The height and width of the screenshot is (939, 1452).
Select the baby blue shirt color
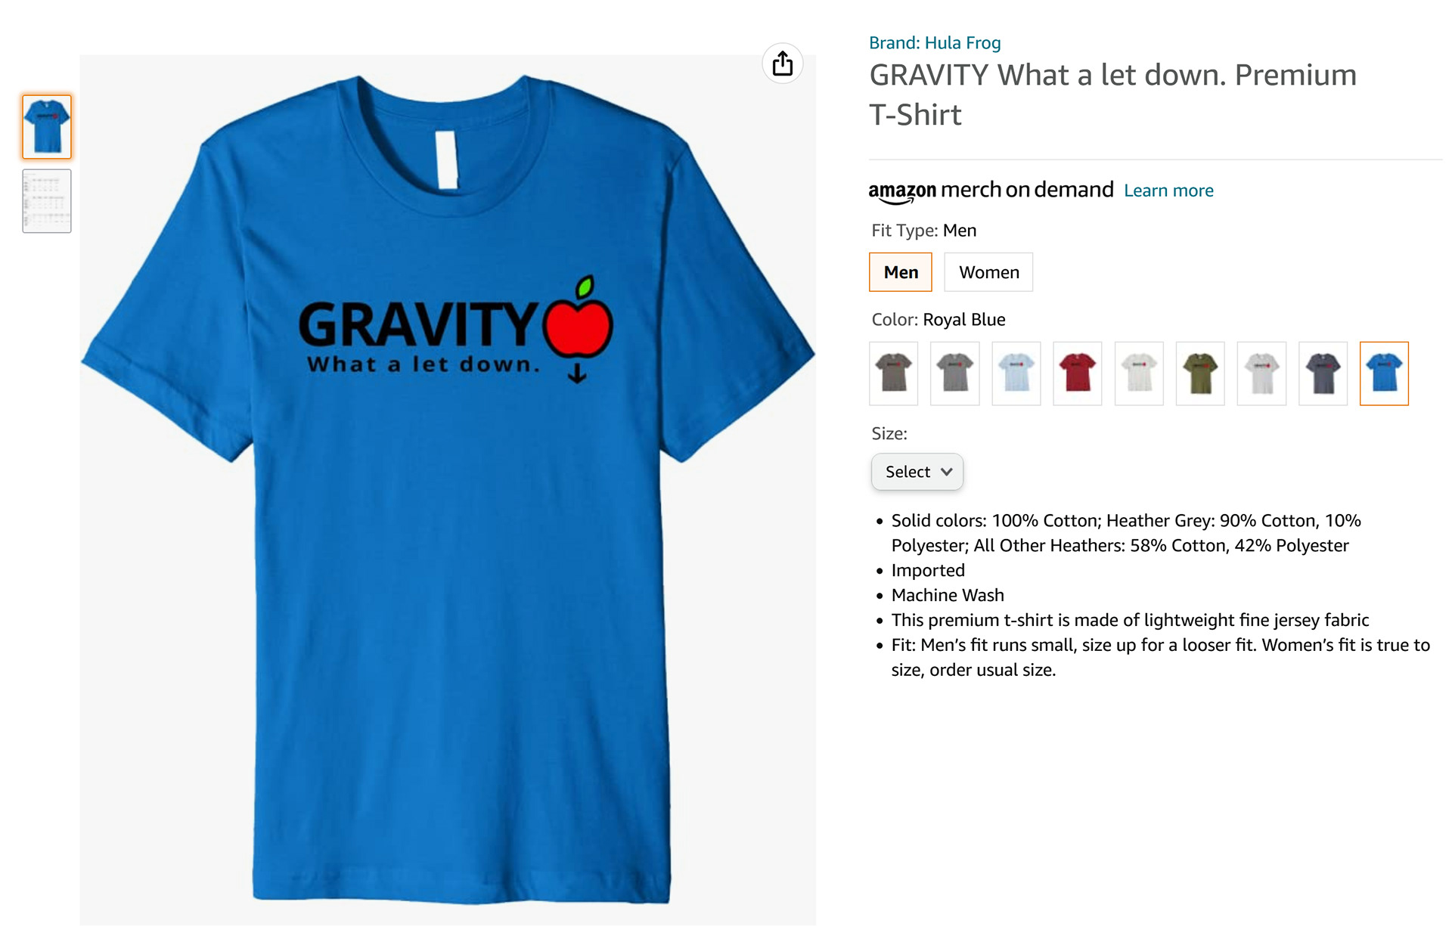tap(1016, 373)
